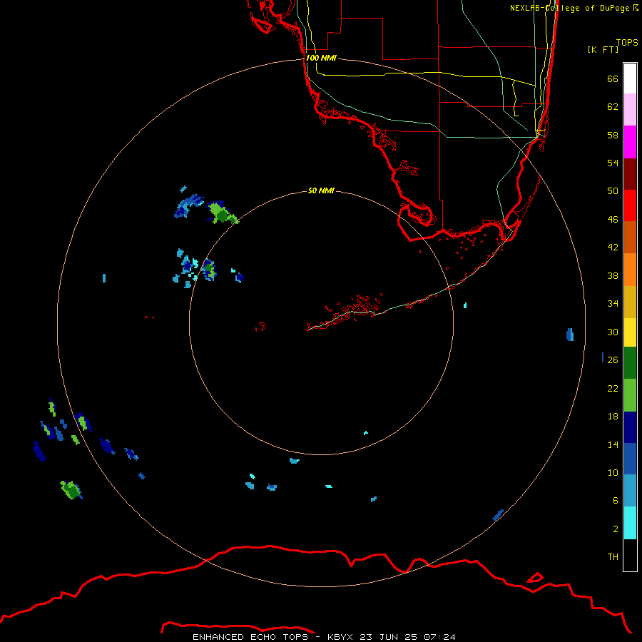Viewport: 642px width, 642px height.
Task: Click the legend value "18"
Action: tap(613, 416)
